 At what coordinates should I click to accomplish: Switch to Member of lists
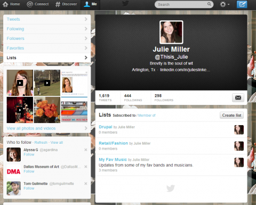click(147, 116)
